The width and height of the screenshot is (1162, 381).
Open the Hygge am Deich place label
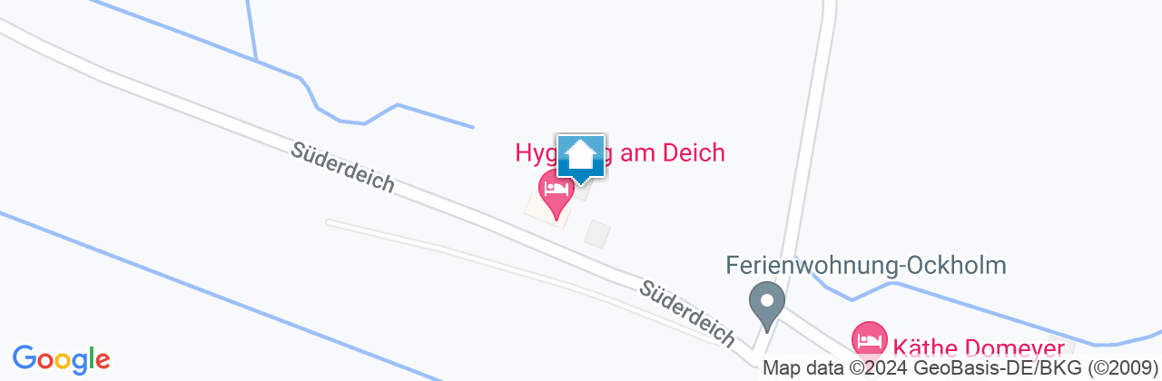coord(621,152)
